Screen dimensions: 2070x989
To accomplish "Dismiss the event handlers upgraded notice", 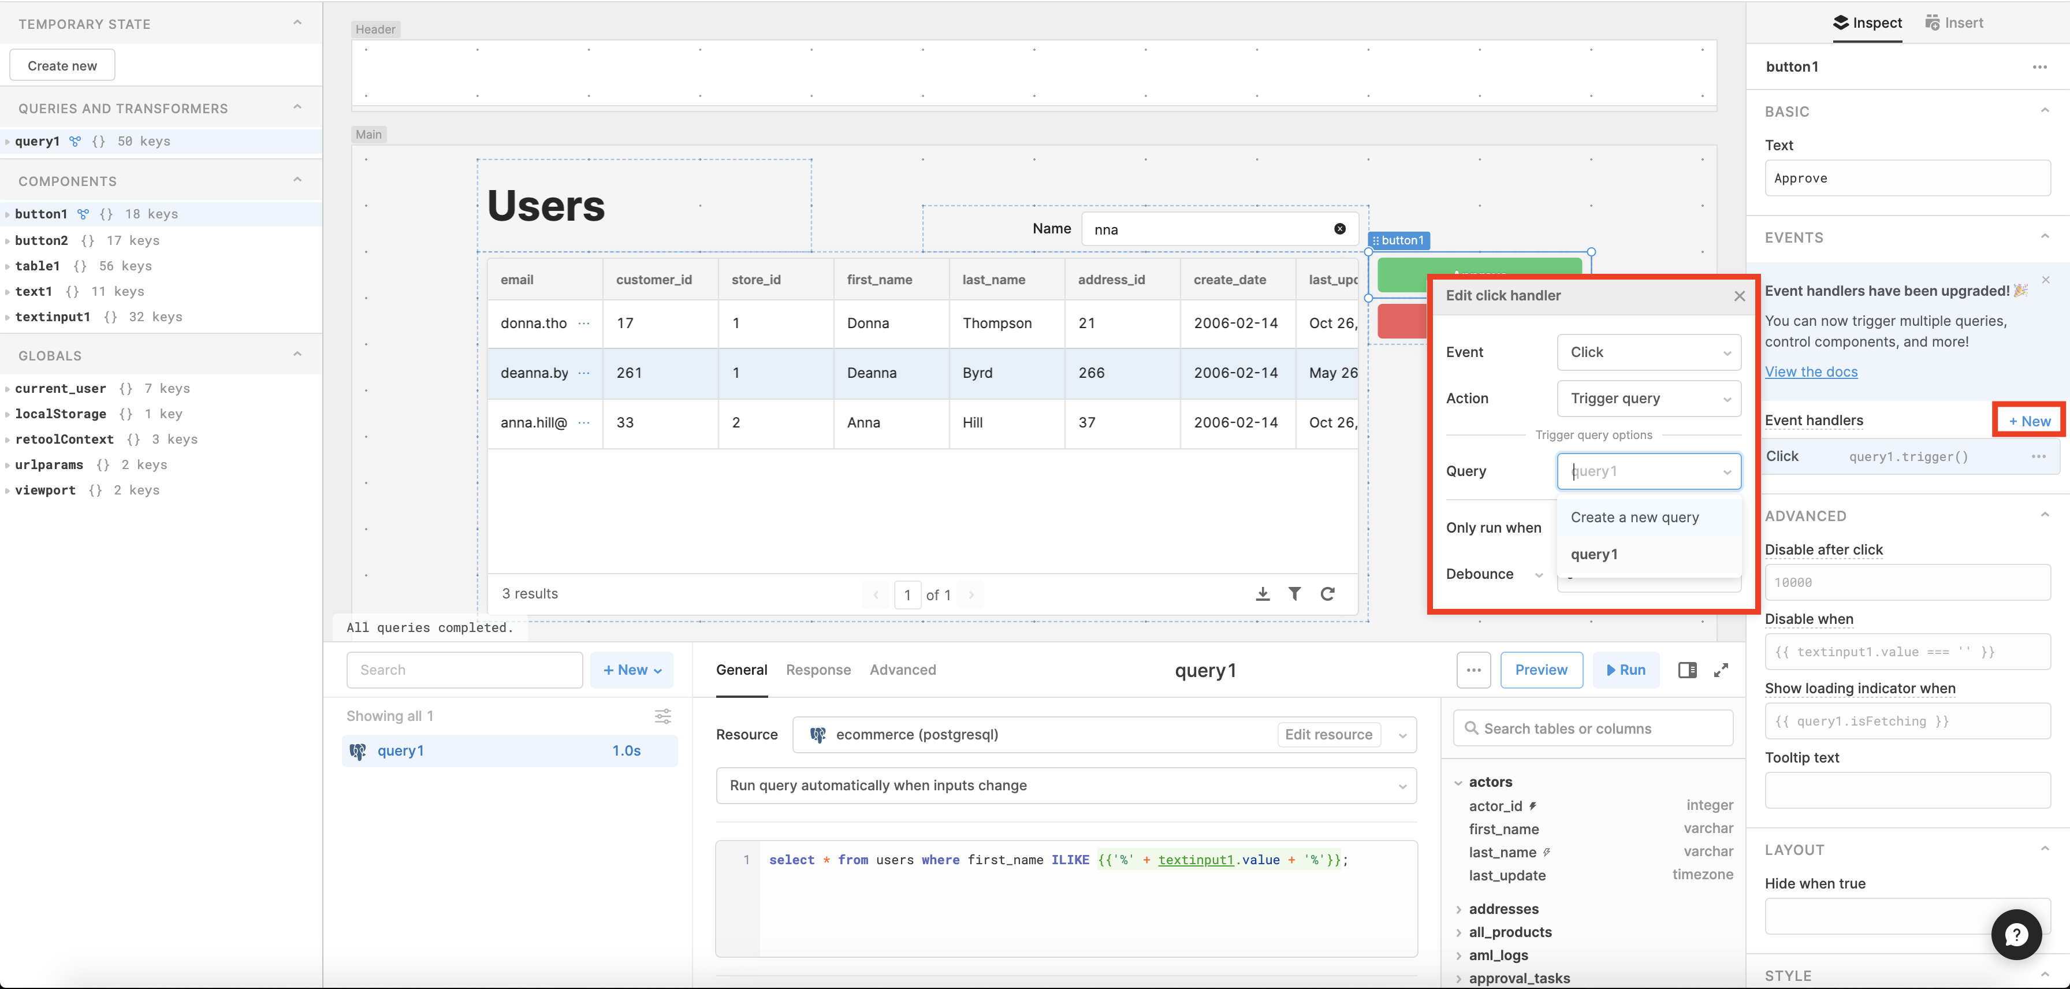I will click(2045, 280).
